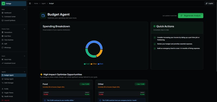Viewport: 217px width, 102px height.
Task: Open Profile in the sidebar
Action: click(13, 89)
